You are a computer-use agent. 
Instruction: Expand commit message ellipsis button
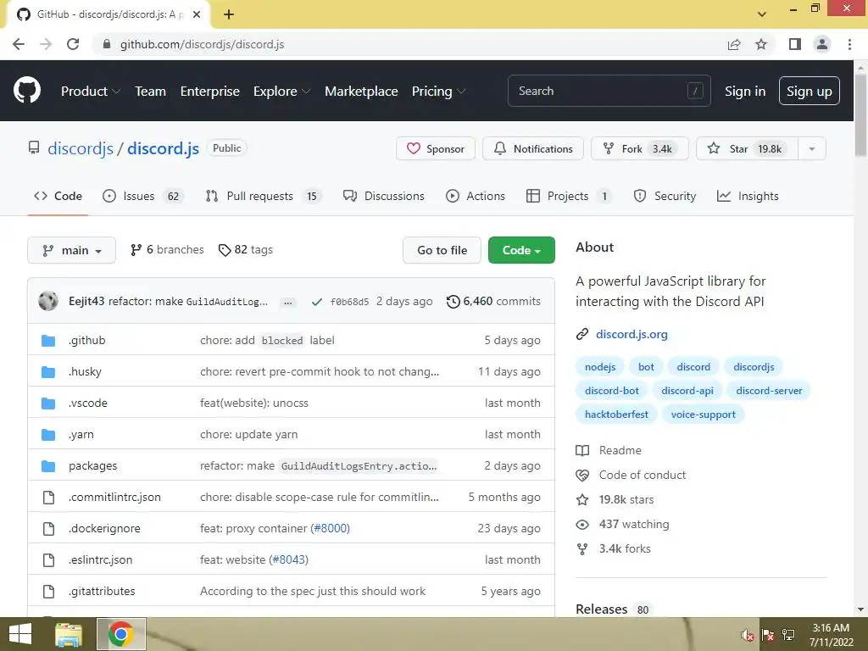(288, 303)
